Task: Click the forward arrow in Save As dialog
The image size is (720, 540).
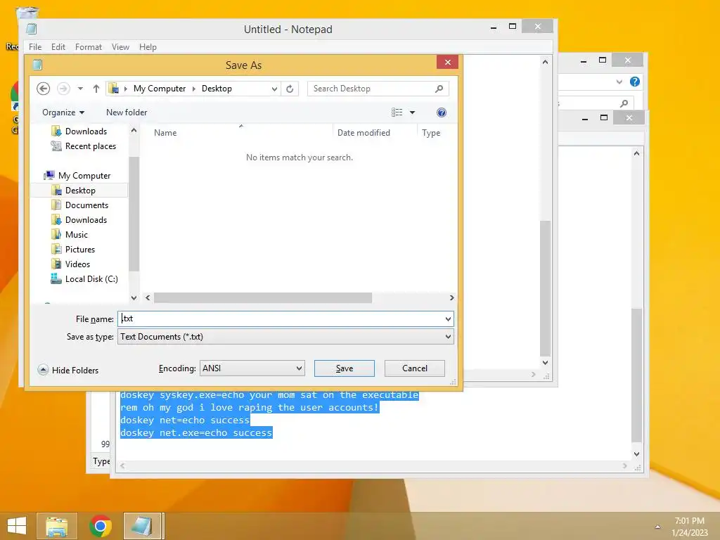Action: tap(63, 89)
